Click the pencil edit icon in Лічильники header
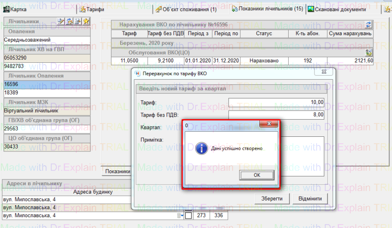 click(61, 21)
